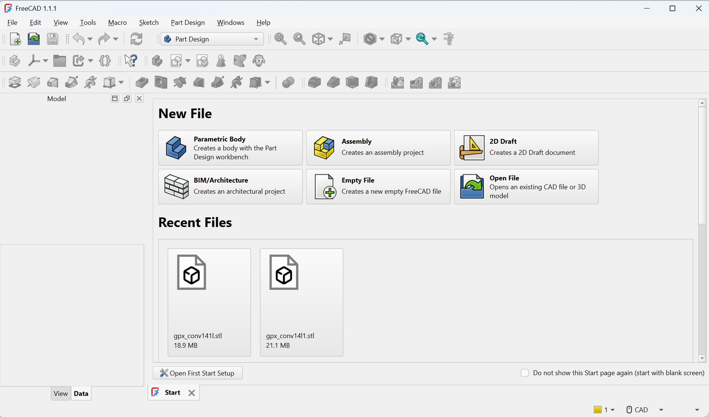
Task: Click the New body icon
Action: point(157,61)
